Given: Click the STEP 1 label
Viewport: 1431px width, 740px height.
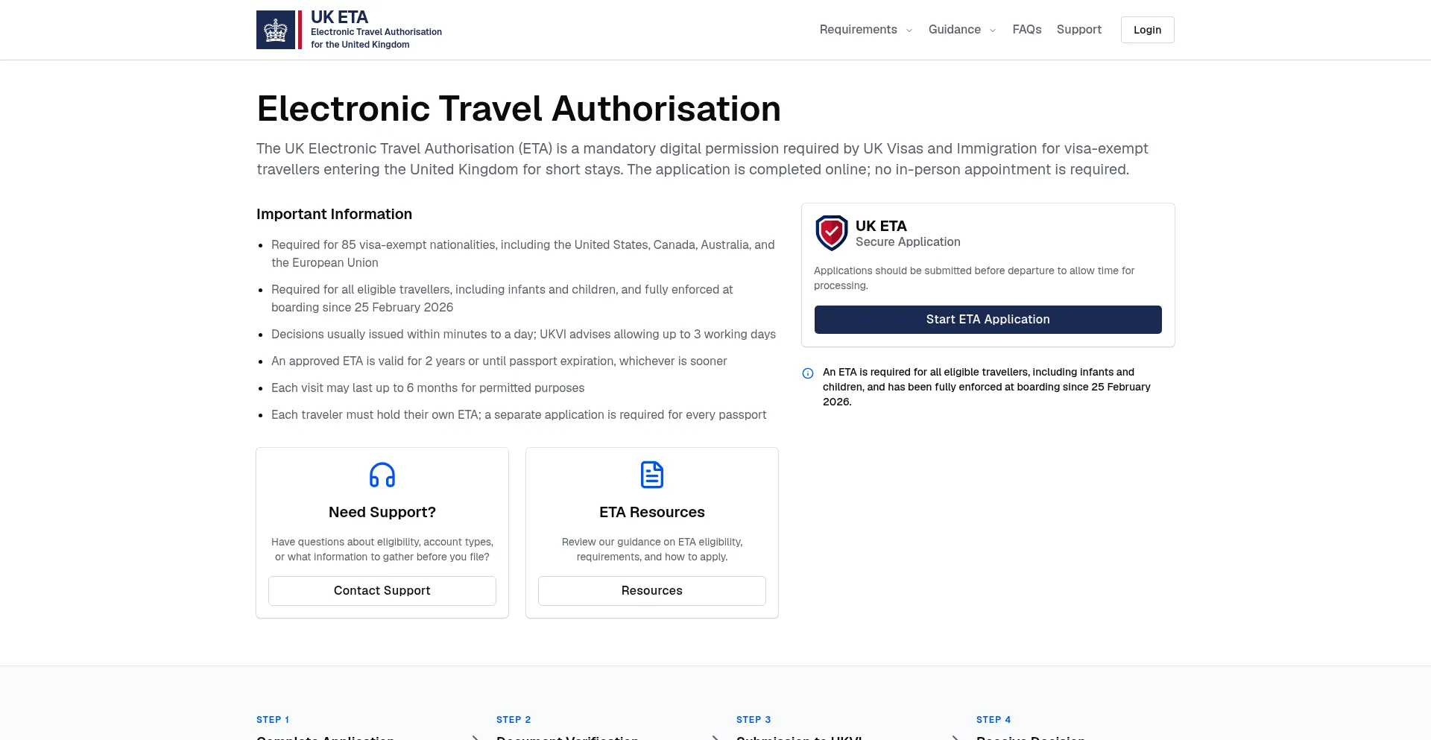Looking at the screenshot, I should pyautogui.click(x=273, y=720).
